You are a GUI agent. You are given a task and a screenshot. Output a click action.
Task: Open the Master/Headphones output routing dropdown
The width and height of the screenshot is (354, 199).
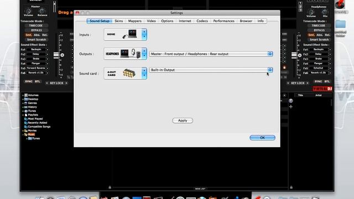click(x=211, y=54)
